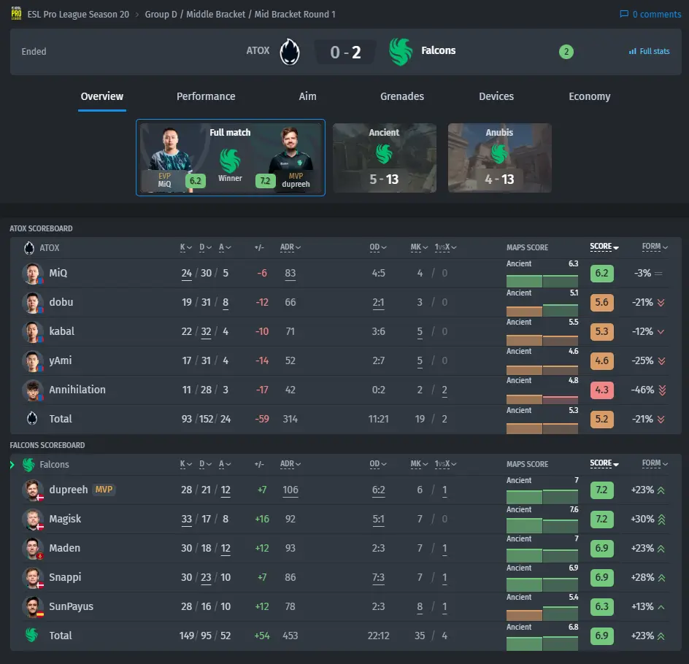Select the Full match card

(231, 158)
